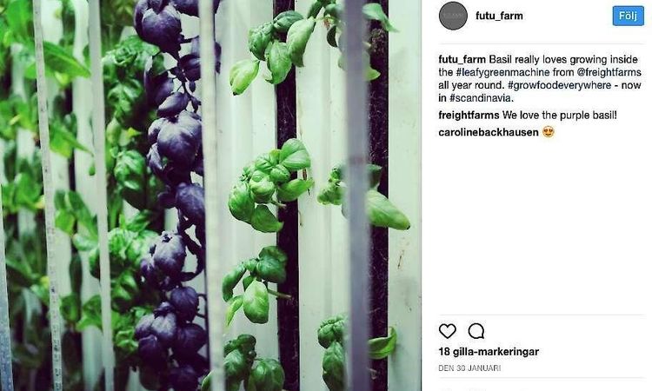Click the 'We love the purple basil!' comment
652x391 pixels.
pos(559,115)
